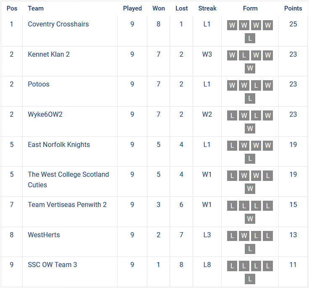This screenshot has height=288, width=309.
Task: Select the Potoos team name
Action: [39, 84]
